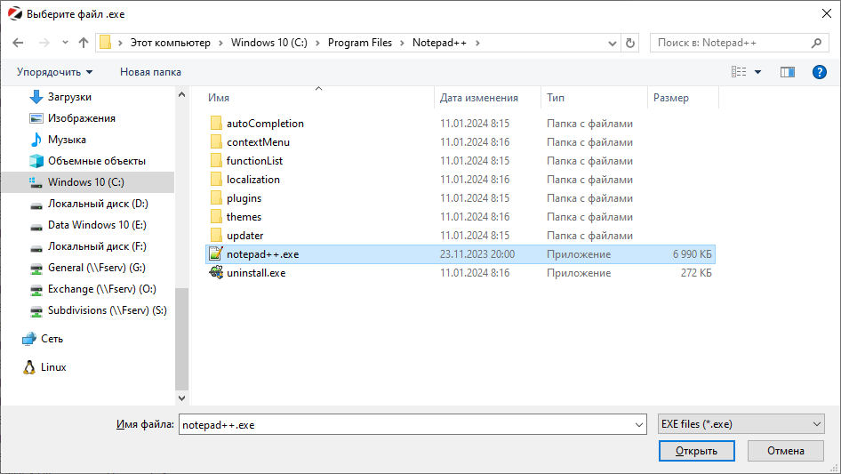The height and width of the screenshot is (474, 841).
Task: Expand the file name history dropdown
Action: coord(638,425)
